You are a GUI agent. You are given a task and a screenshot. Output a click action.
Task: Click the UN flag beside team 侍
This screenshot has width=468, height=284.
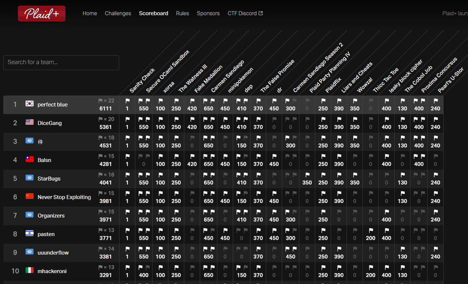coord(30,141)
